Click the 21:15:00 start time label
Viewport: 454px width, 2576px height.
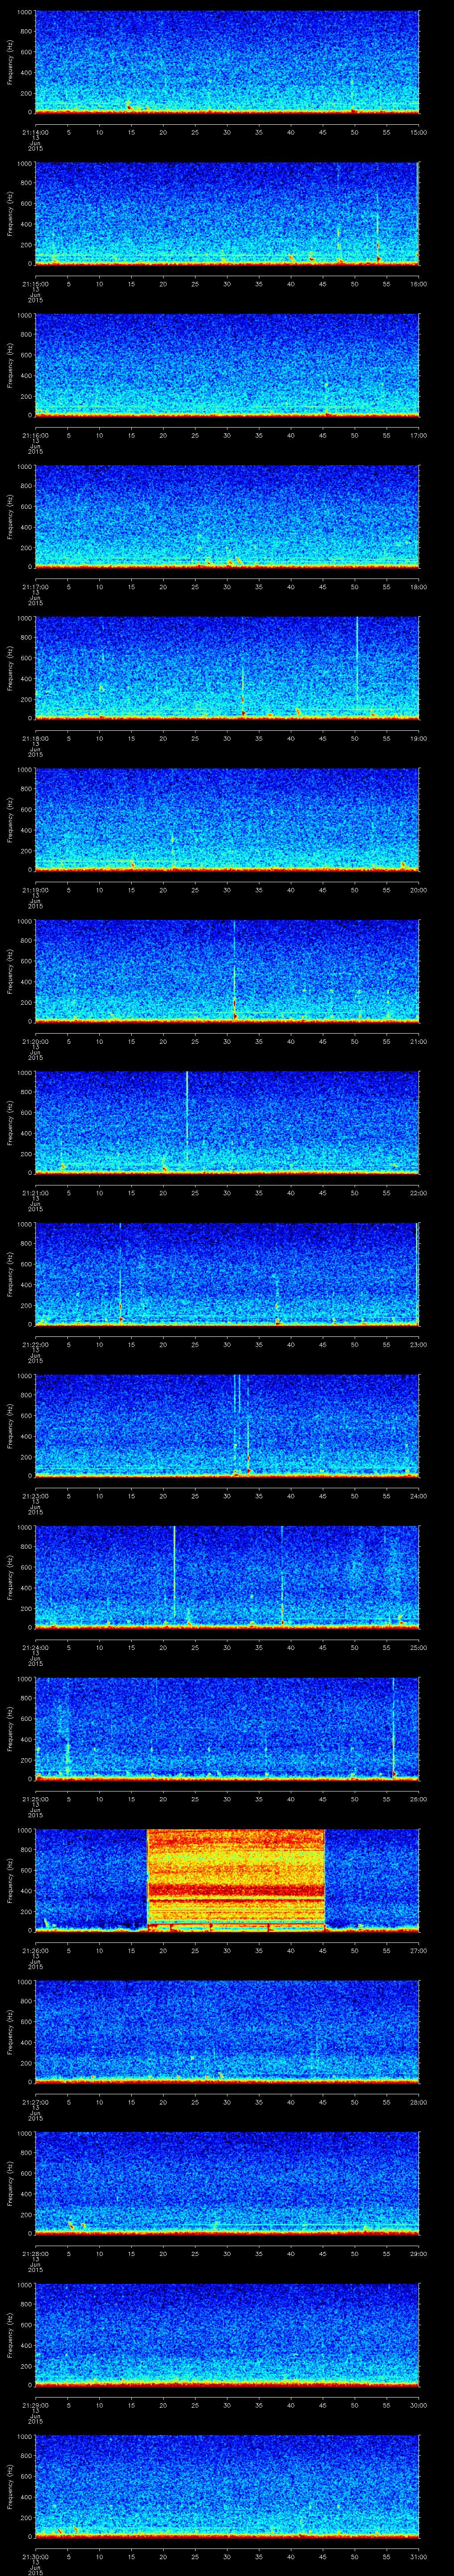(x=35, y=284)
